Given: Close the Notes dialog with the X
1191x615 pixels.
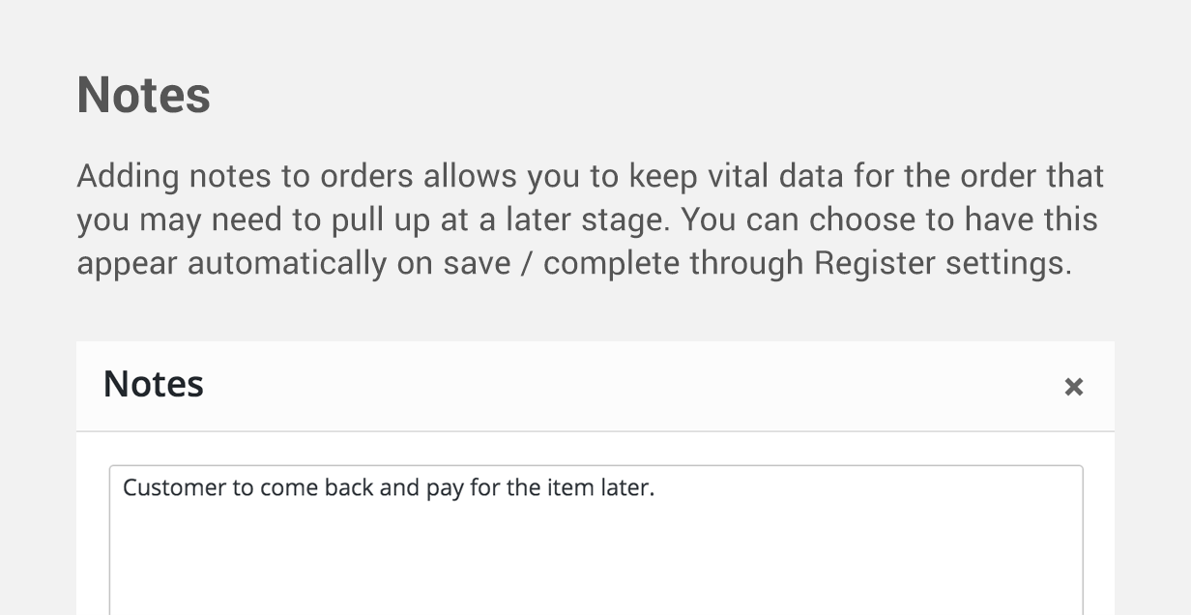Looking at the screenshot, I should pyautogui.click(x=1073, y=387).
